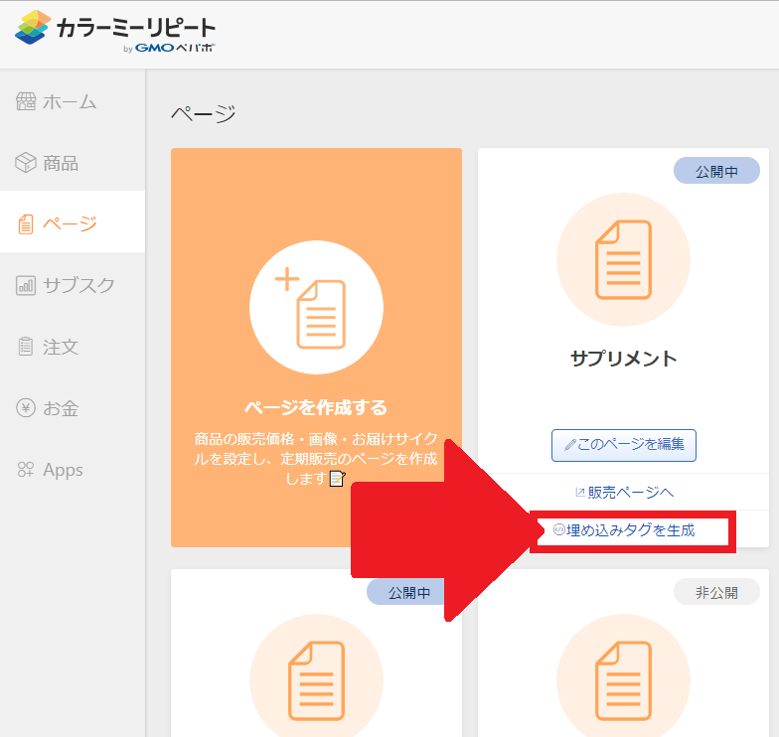This screenshot has height=737, width=779.
Task: Click the document icon on lower-left 公開中 card
Action: pos(316,680)
